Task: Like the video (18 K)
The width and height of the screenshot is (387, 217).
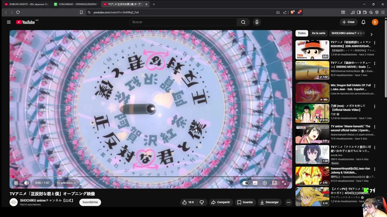Action: pos(188,202)
